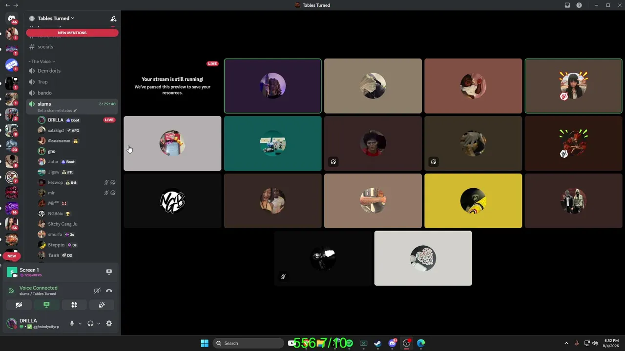
Task: Select user catahlyst in voice list
Action: pyautogui.click(x=76, y=131)
